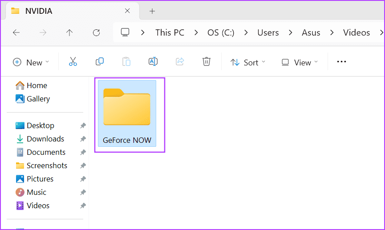Open Desktop in the sidebar
The width and height of the screenshot is (385, 230).
coord(35,125)
